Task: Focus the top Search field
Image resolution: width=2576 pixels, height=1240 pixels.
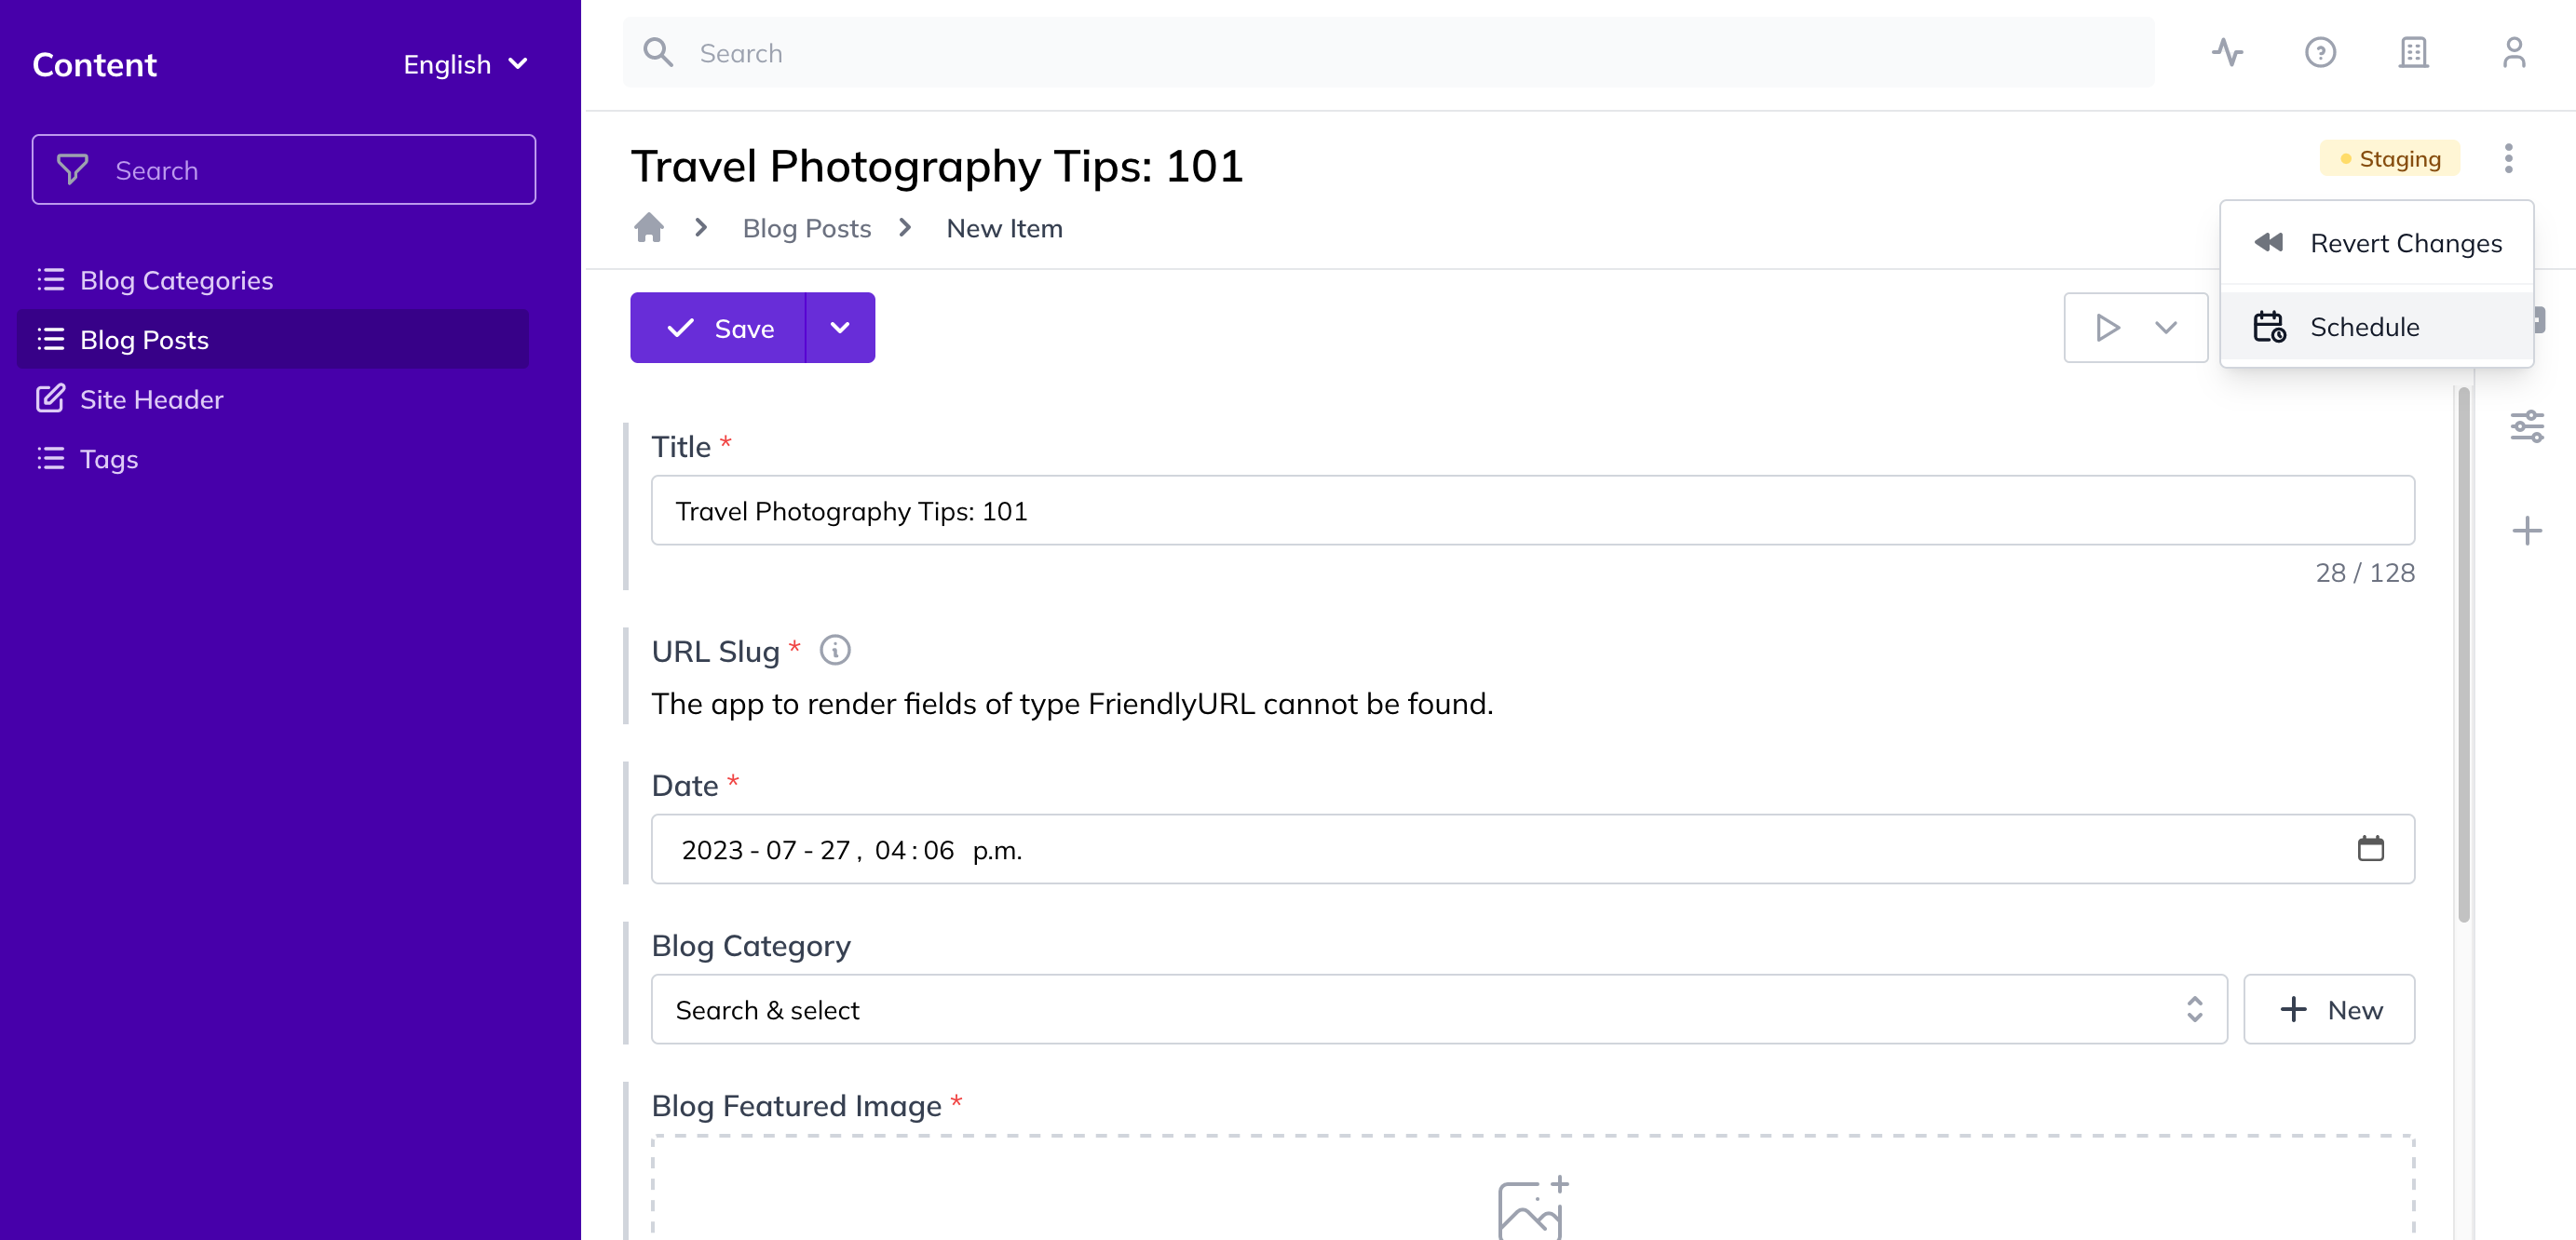Action: tap(1388, 52)
